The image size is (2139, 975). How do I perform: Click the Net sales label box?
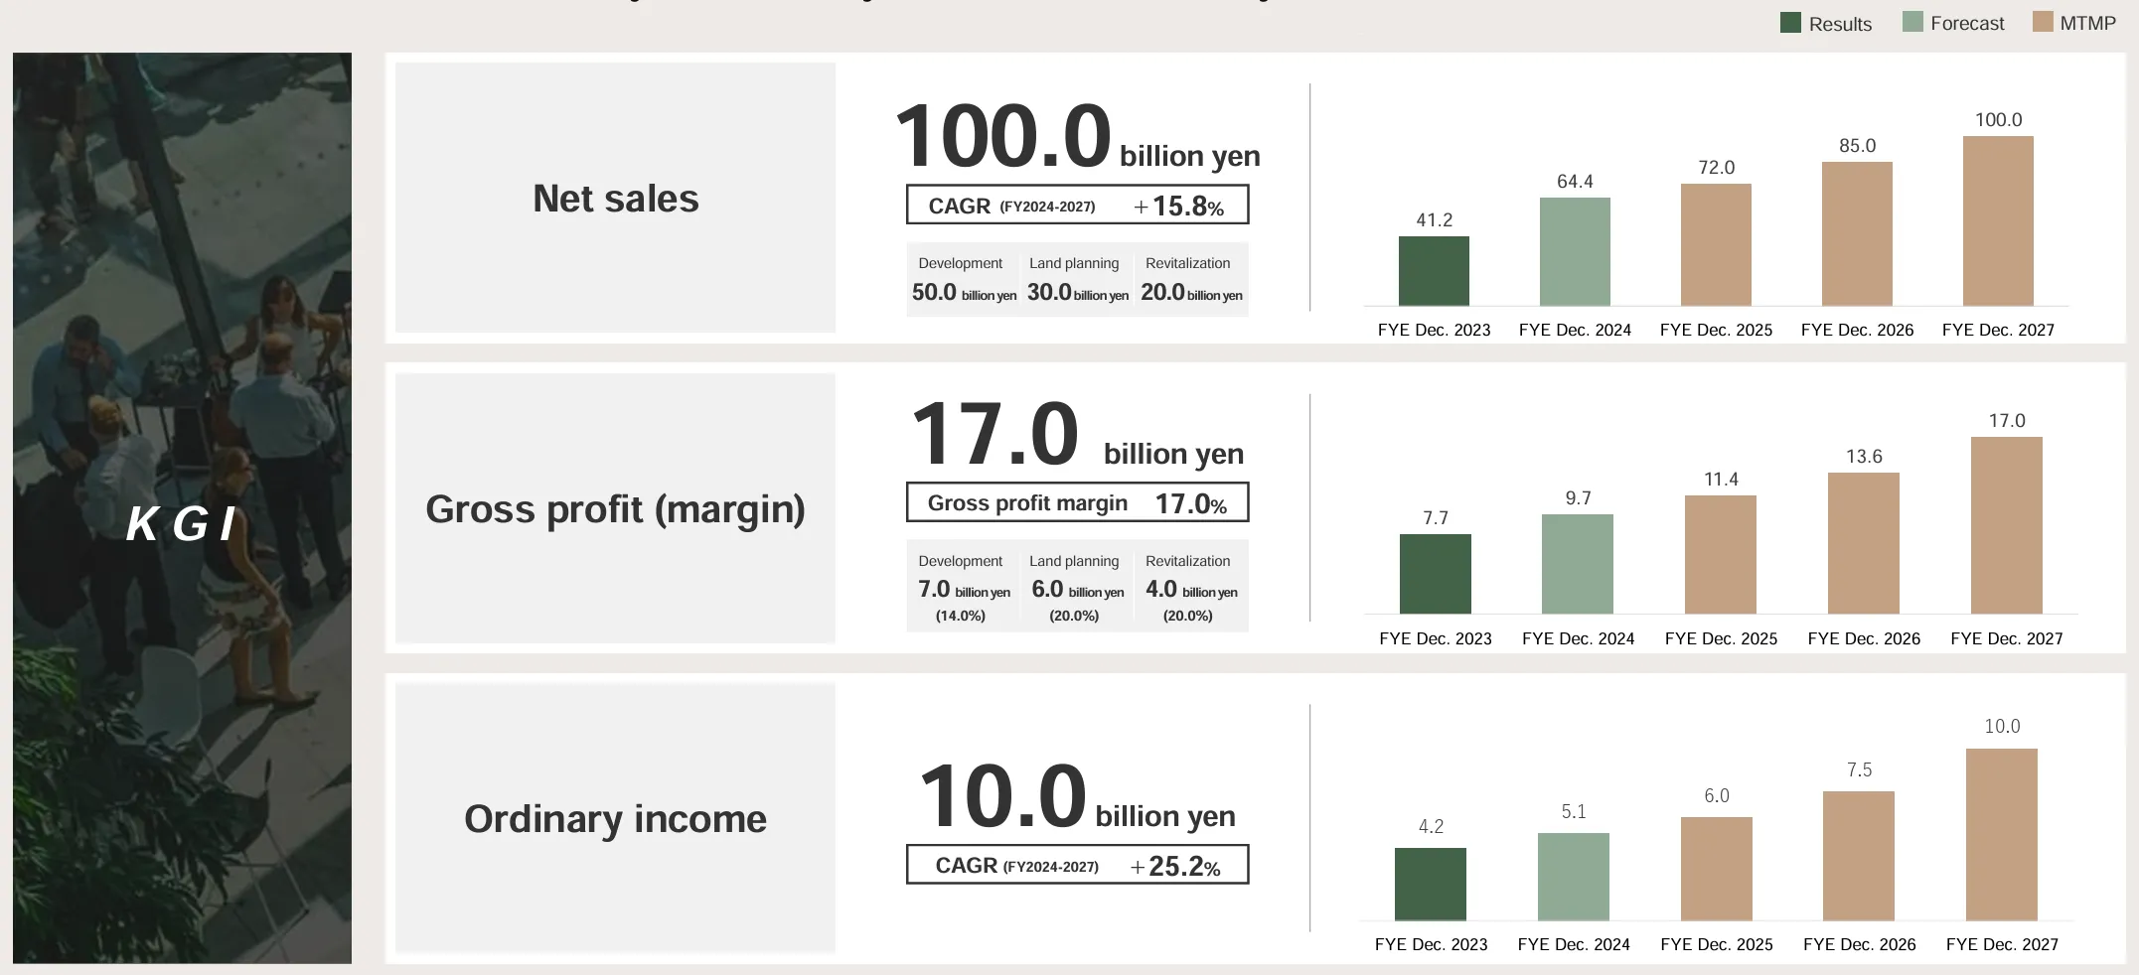pos(615,198)
